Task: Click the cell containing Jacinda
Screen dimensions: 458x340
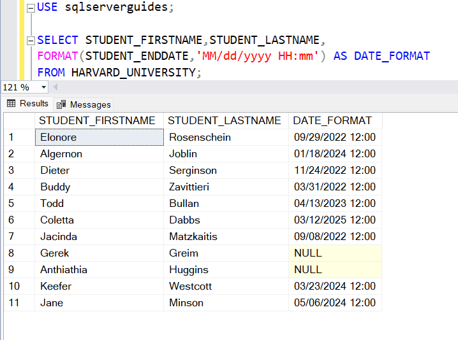Action: click(99, 236)
